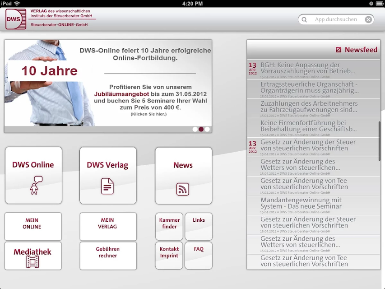This screenshot has height=289, width=385.
Task: Tap the Wi-Fi icon in the status bar
Action: tap(17, 4)
